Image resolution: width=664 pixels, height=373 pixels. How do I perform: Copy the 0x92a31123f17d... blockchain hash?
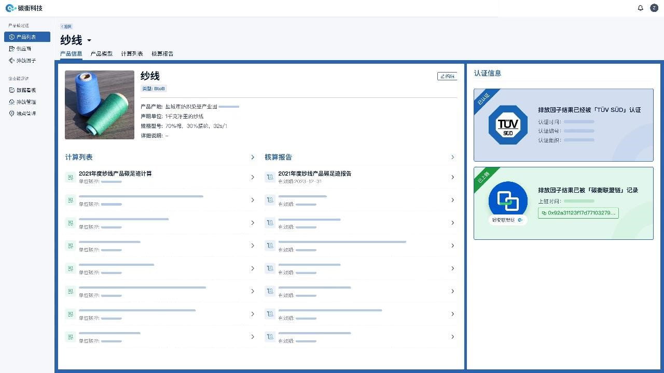(578, 213)
